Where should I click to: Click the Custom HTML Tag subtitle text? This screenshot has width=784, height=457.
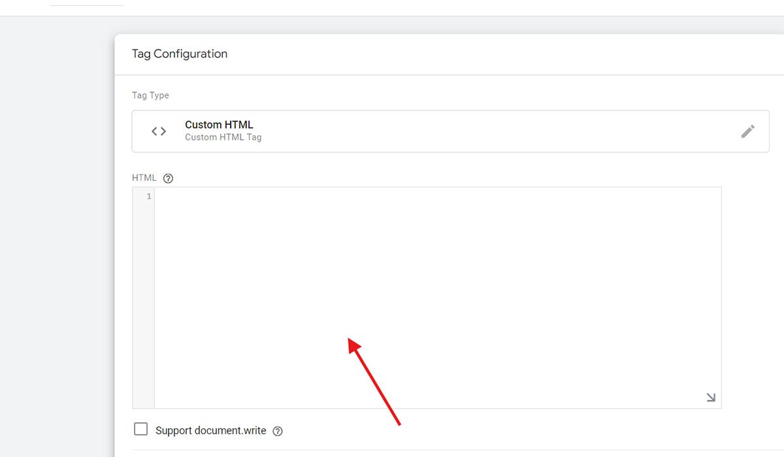(223, 137)
